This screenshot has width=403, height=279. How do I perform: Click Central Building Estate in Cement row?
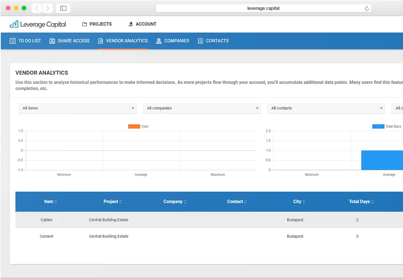[109, 237]
